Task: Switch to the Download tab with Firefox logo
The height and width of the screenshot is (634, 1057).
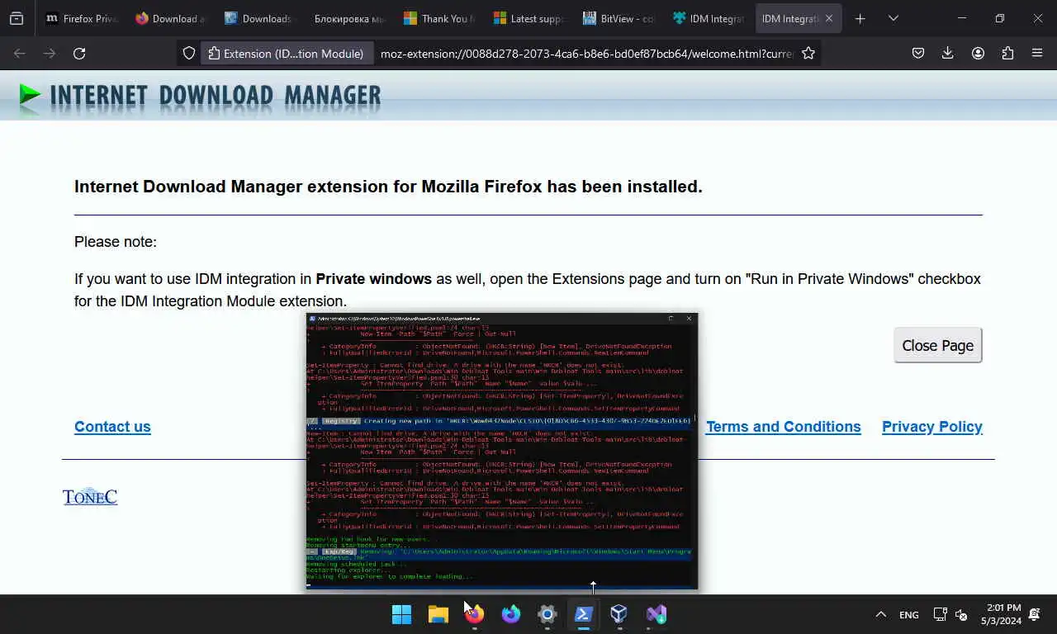Action: click(x=172, y=18)
